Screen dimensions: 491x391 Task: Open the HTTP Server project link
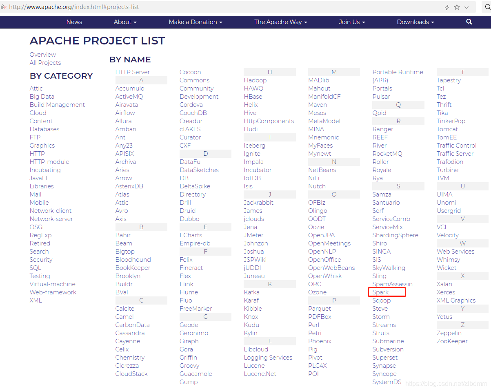(x=133, y=72)
